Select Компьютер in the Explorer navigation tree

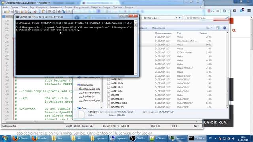pos(87,85)
